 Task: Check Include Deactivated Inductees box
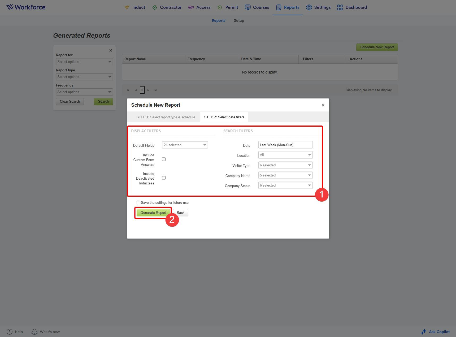pyautogui.click(x=164, y=178)
